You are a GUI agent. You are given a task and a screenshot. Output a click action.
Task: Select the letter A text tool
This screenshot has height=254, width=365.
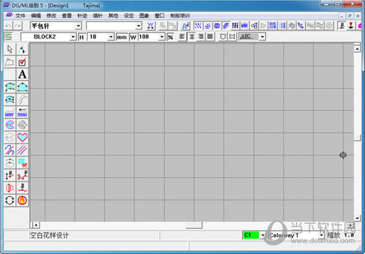pyautogui.click(x=22, y=74)
